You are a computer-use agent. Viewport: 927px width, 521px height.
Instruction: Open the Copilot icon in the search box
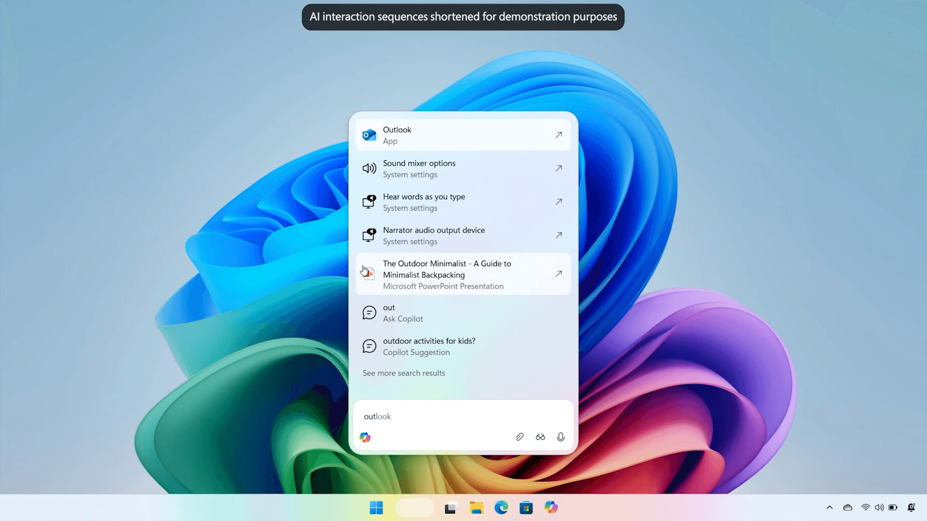pyautogui.click(x=365, y=437)
